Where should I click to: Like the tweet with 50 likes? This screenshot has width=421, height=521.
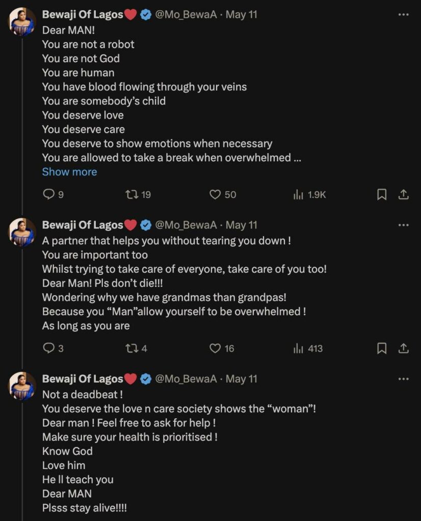(x=216, y=194)
